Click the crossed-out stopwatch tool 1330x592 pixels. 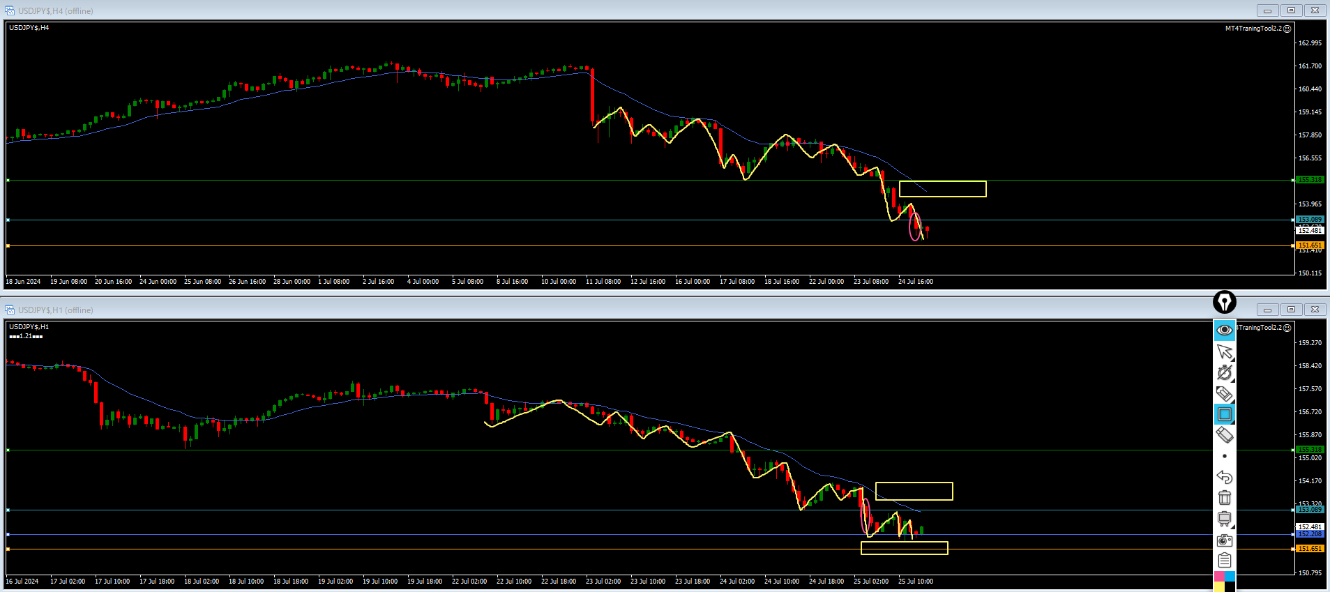[1224, 372]
